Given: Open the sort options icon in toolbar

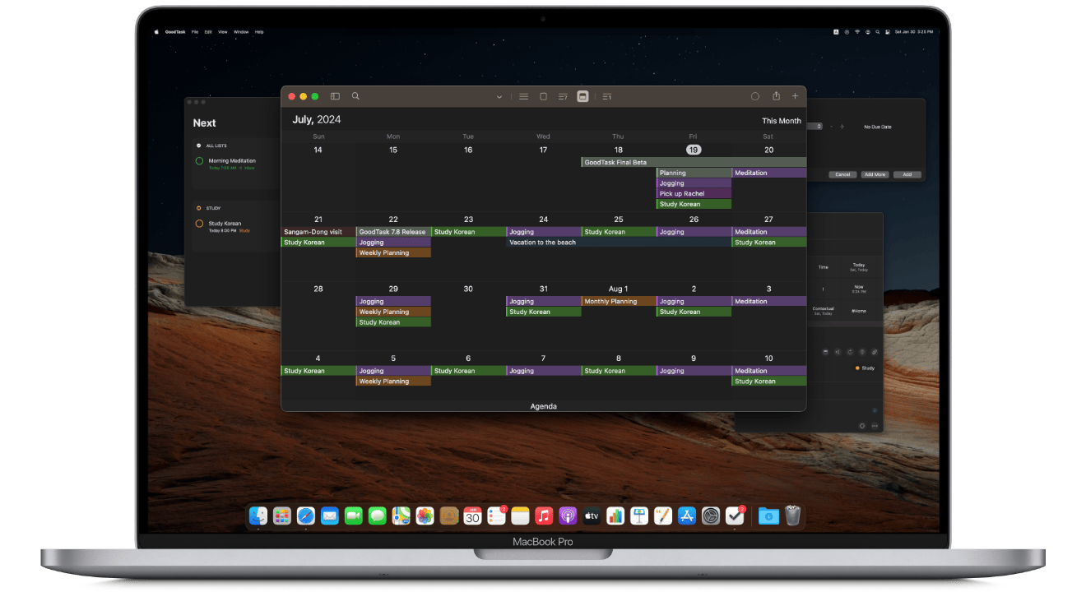Looking at the screenshot, I should tap(606, 96).
